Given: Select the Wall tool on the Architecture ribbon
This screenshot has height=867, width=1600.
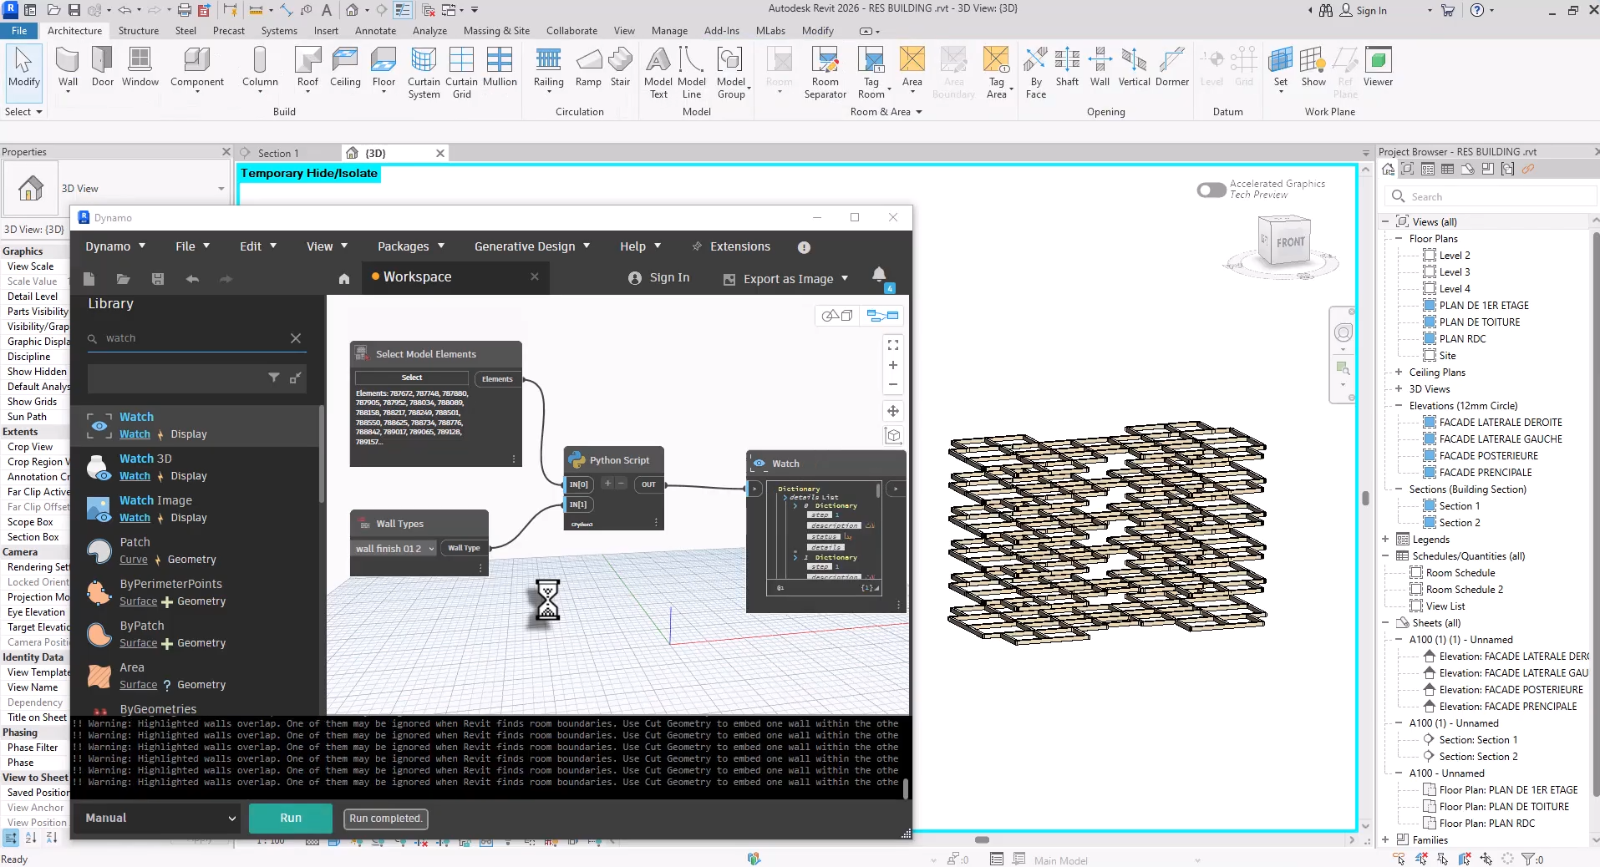Looking at the screenshot, I should click(x=67, y=67).
